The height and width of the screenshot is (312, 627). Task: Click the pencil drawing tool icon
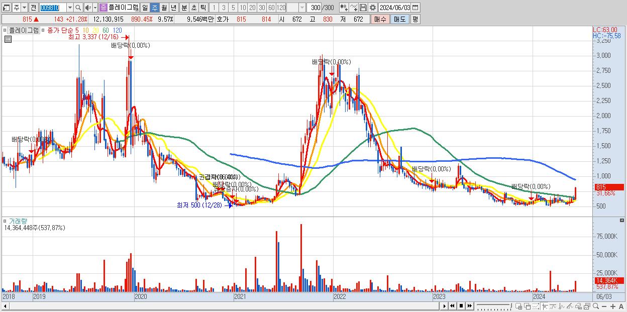click(570, 306)
